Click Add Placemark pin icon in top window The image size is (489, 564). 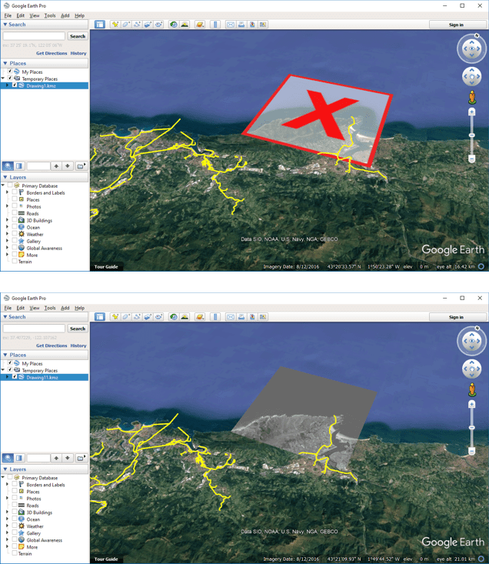tap(115, 25)
